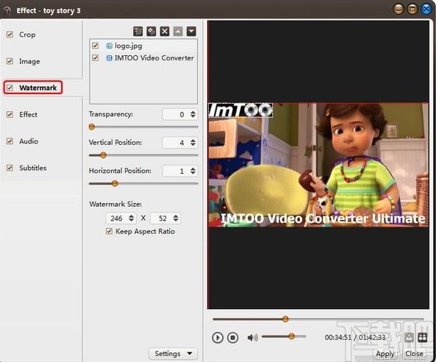Minimize the Effect window
Screen dimensions: 436x362
(399, 10)
